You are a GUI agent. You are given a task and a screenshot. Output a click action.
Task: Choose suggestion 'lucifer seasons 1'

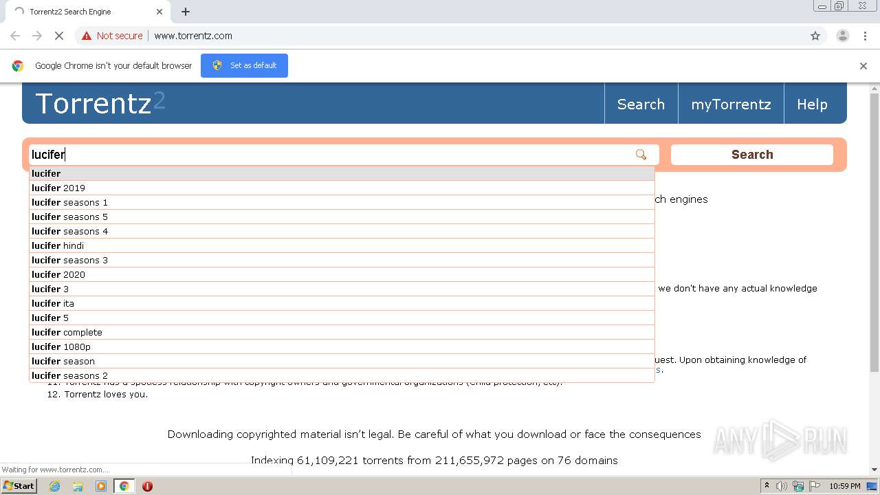[x=342, y=202]
